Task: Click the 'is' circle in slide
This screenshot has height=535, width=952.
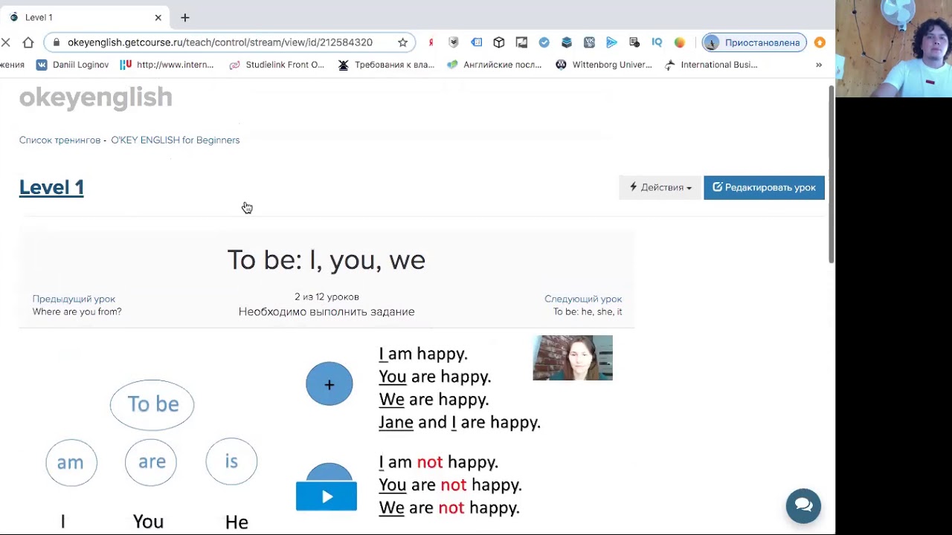Action: click(x=231, y=461)
